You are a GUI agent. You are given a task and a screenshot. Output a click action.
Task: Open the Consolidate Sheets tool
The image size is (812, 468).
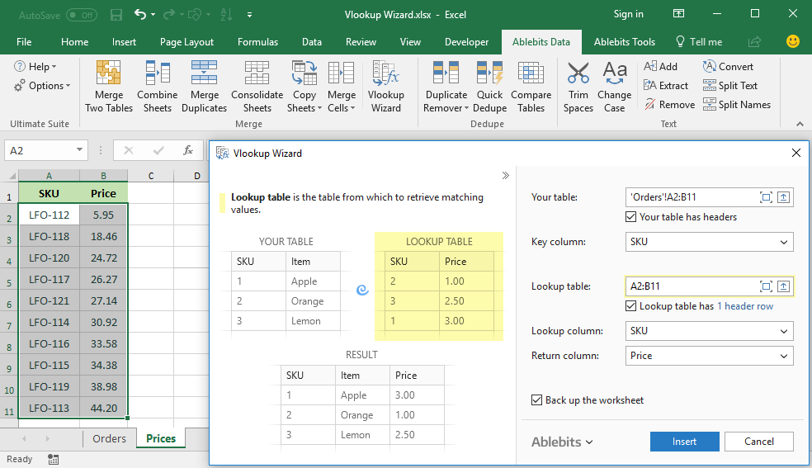coord(257,87)
